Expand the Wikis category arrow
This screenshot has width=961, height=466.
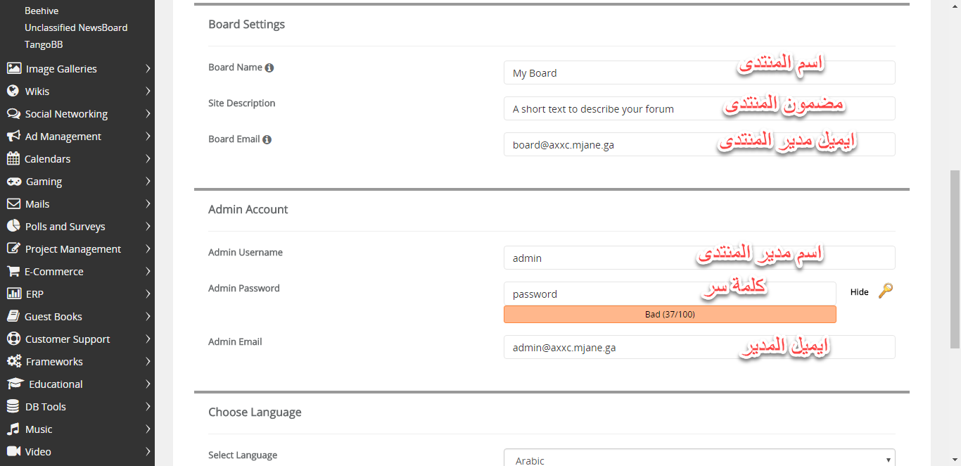(x=148, y=91)
